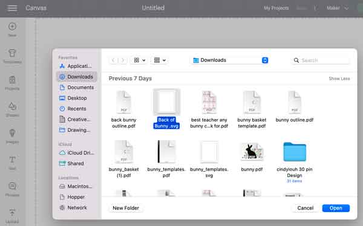Screen dimensions: 363x226
Task: Click the Search field in file dialog
Action: tap(321, 60)
